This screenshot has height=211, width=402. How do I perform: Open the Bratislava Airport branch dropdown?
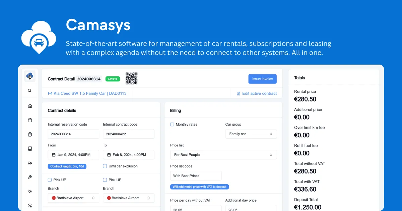[73, 198]
